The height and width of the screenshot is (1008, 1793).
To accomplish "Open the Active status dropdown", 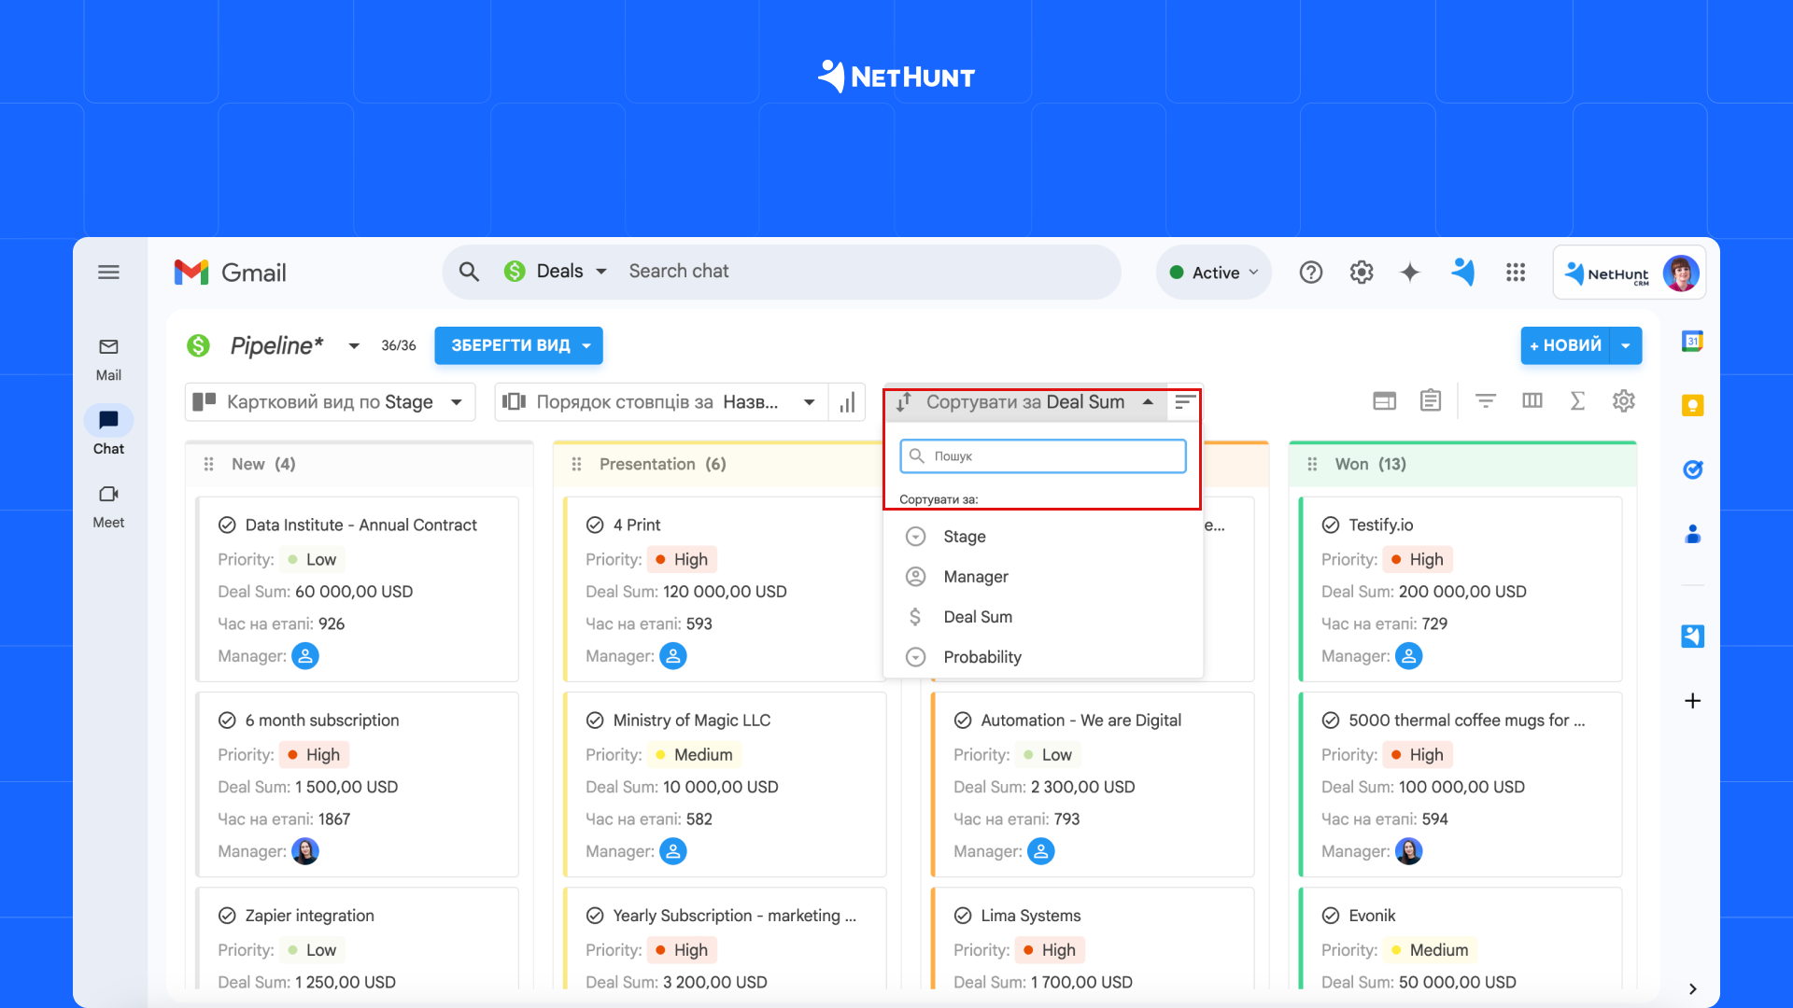I will click(x=1214, y=273).
